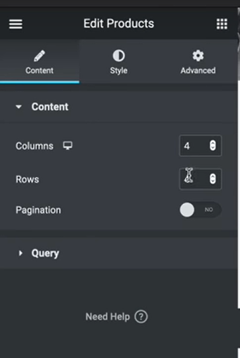Collapse the Content section arrow
This screenshot has width=240, height=358.
coord(19,107)
